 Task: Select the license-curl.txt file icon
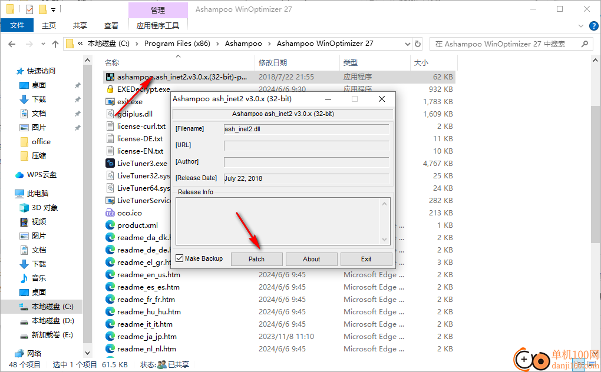[x=110, y=127]
